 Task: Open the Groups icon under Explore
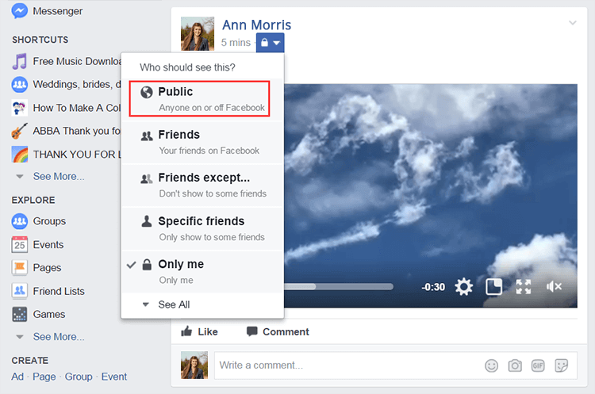click(x=19, y=221)
